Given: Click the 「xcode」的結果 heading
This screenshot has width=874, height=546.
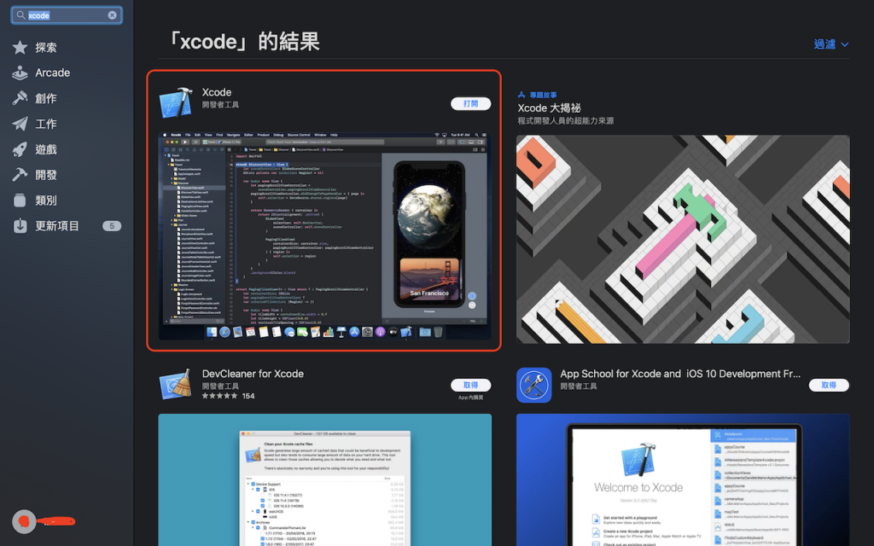Looking at the screenshot, I should (243, 42).
